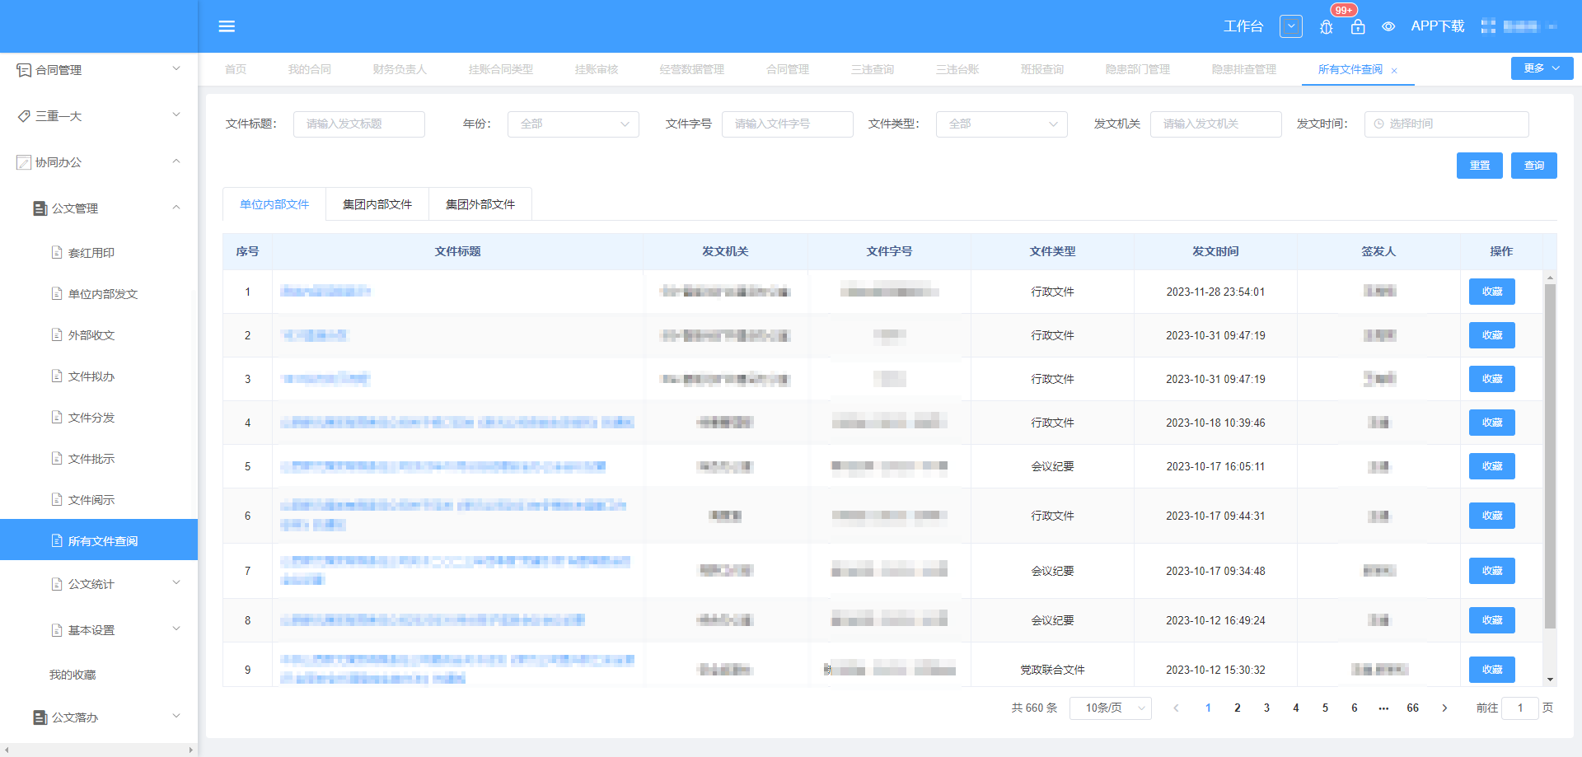This screenshot has height=757, width=1582.
Task: Go to pagination page 2
Action: pos(1238,708)
